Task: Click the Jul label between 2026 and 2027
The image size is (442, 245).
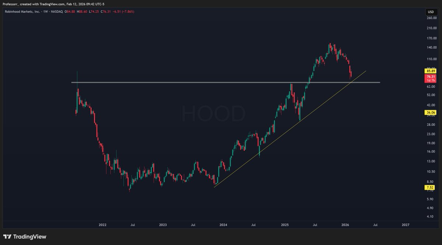Action: (375, 224)
